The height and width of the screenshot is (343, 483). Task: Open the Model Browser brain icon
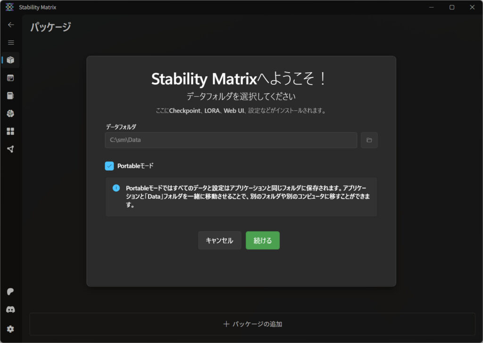tap(11, 114)
